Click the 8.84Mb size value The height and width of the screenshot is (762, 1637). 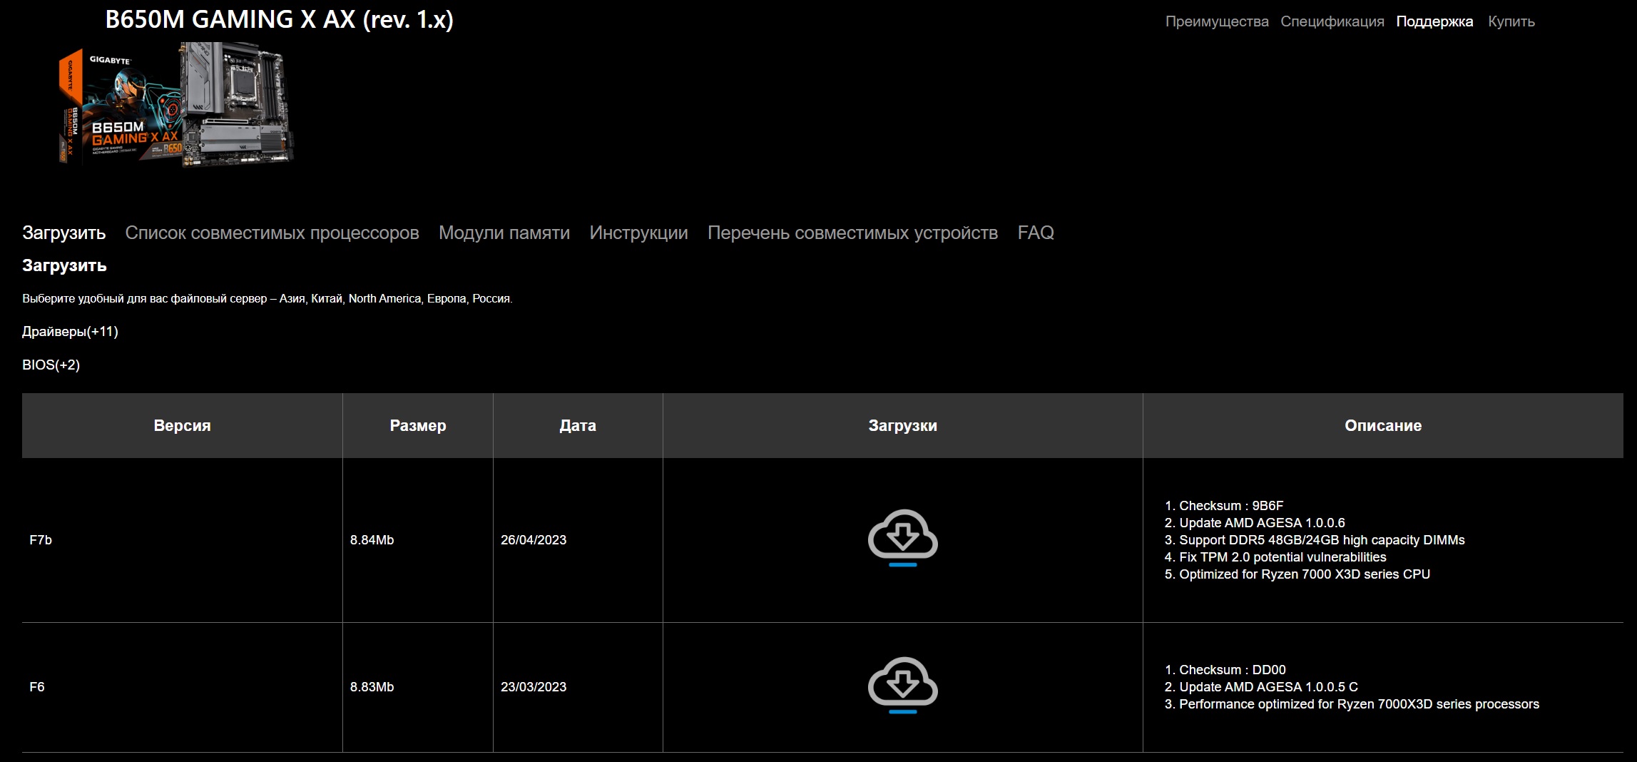372,540
